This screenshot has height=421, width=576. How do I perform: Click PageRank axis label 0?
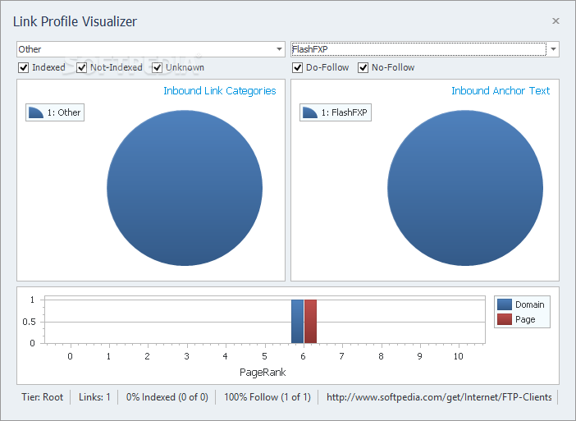click(71, 356)
